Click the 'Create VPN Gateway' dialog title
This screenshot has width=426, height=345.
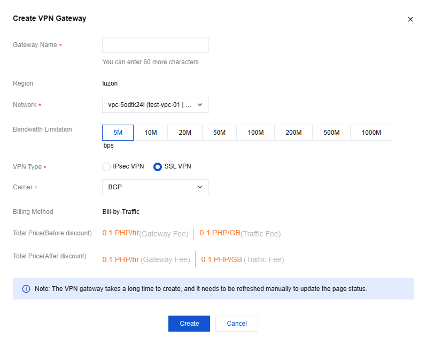(50, 18)
